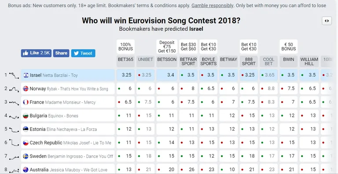
Task: Click the France flag icon
Action: (x=26, y=102)
